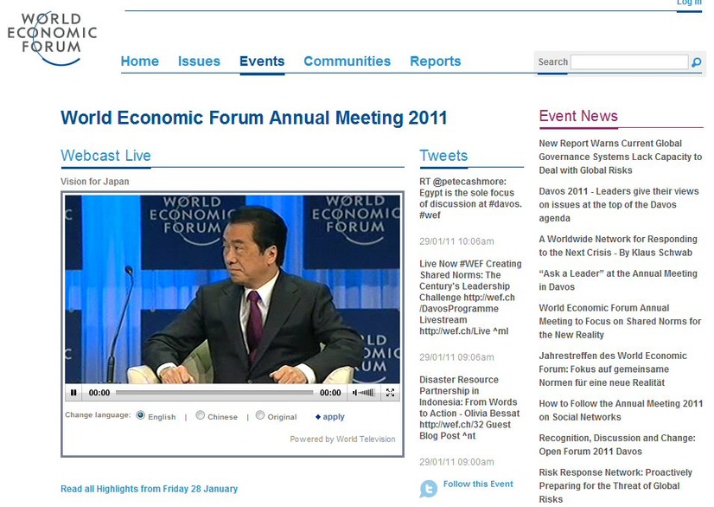Select the English language radio button

140,415
